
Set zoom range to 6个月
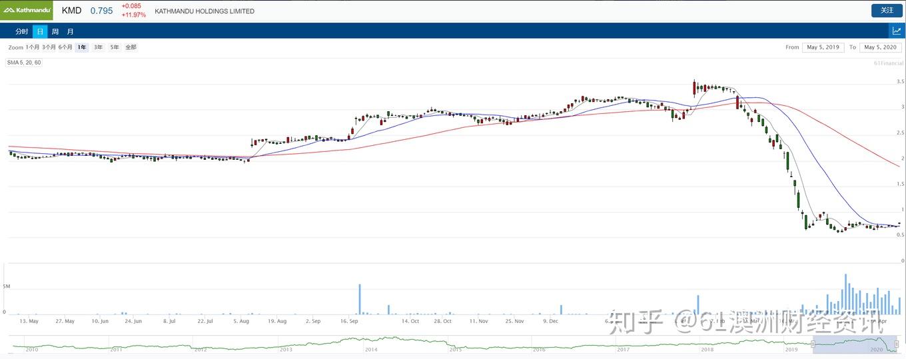(x=65, y=47)
